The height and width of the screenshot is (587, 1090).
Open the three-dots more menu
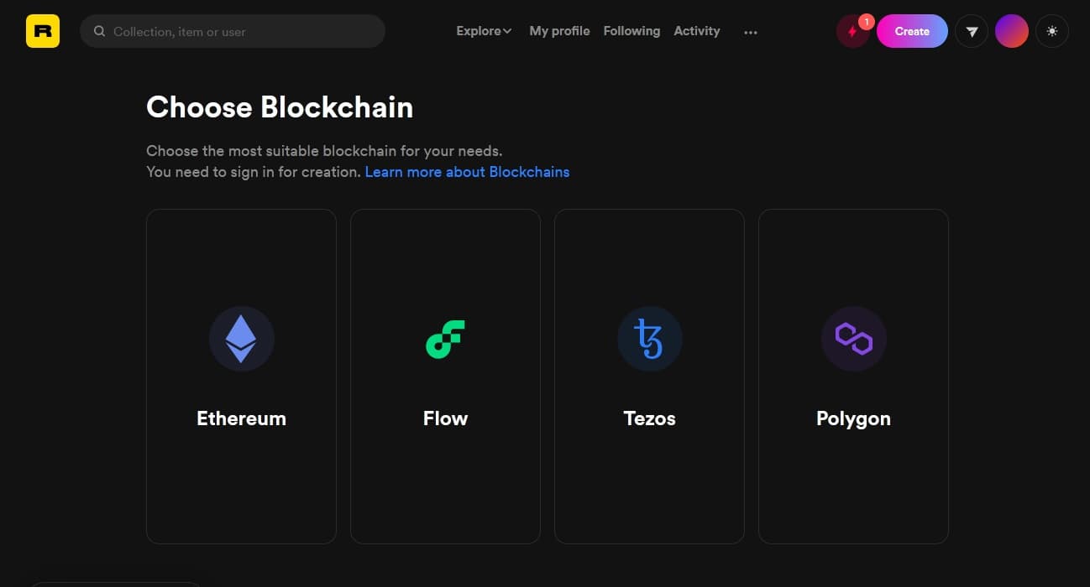(751, 32)
